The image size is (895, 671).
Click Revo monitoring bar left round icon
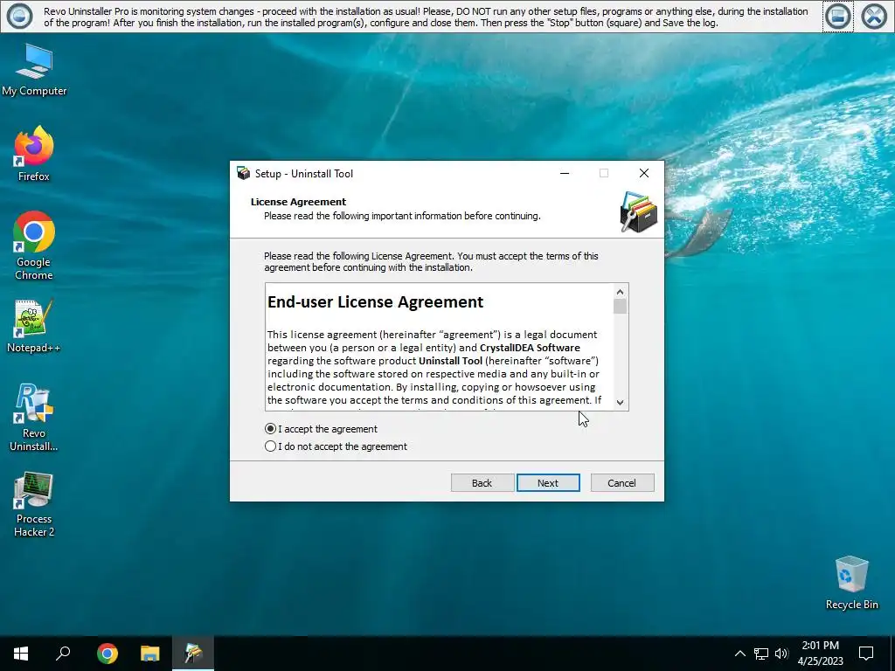[19, 16]
